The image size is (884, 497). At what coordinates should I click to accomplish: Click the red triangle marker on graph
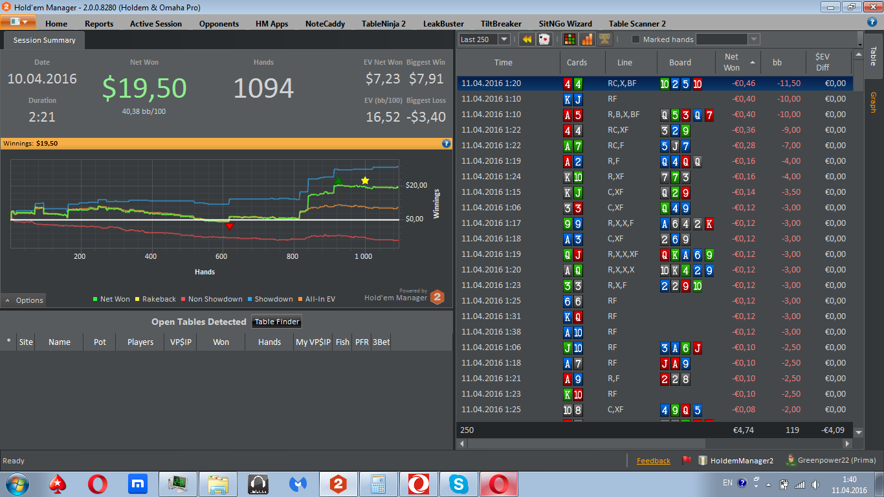(x=229, y=226)
